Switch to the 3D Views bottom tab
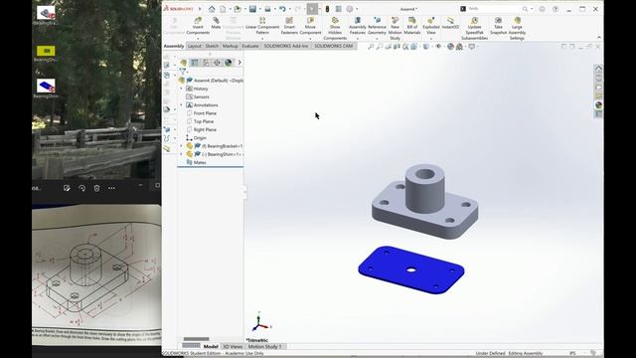Screen dimensions: 636x358 (x=233, y=346)
